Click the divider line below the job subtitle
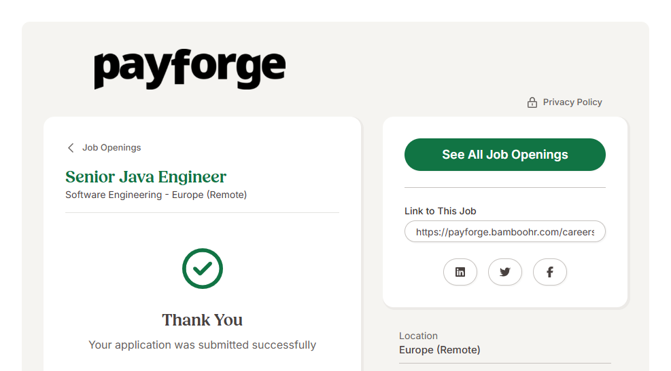Screen dimensions: 671x371 coord(202,213)
